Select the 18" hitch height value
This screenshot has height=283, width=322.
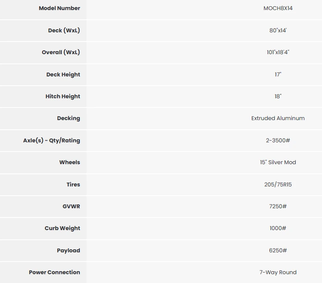pos(278,96)
